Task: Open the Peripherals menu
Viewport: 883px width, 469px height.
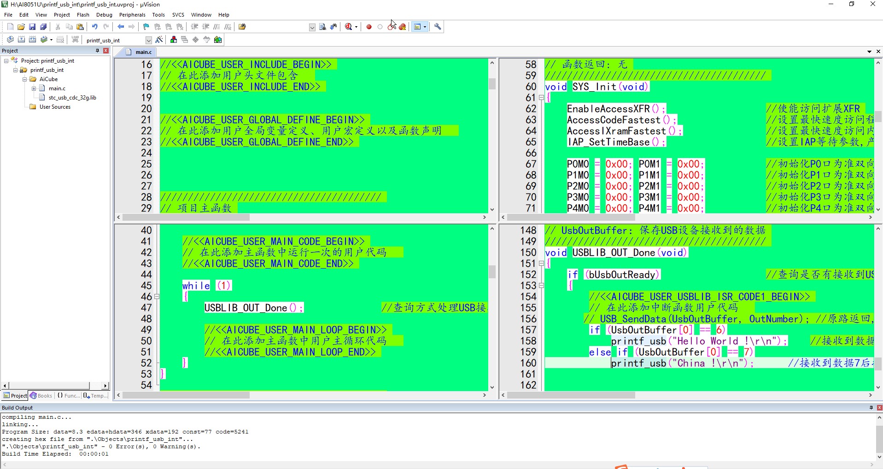Action: pyautogui.click(x=132, y=15)
